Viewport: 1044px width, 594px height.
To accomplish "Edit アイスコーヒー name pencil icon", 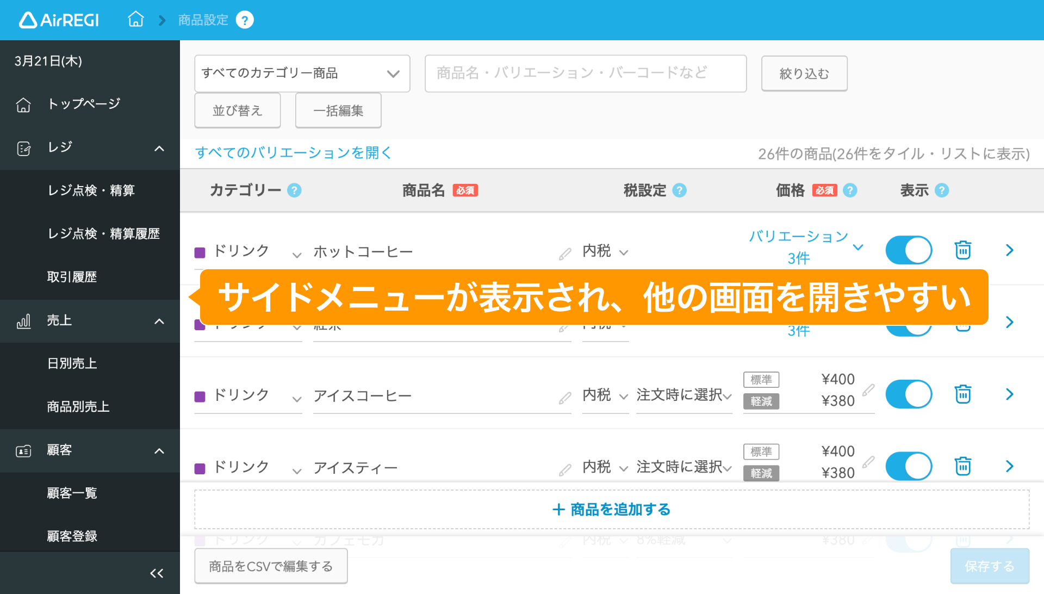I will coord(565,398).
